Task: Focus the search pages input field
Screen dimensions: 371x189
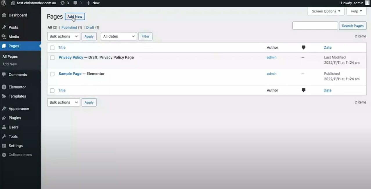Action: [315, 26]
